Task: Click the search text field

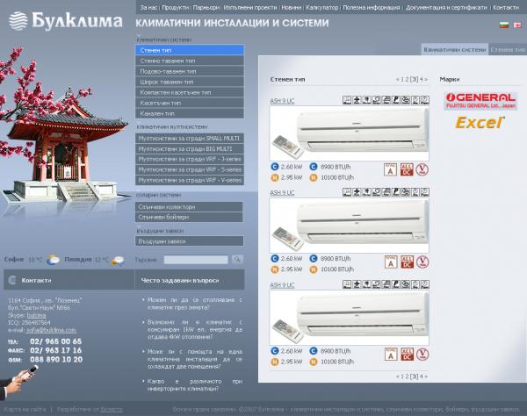Action: click(x=196, y=260)
